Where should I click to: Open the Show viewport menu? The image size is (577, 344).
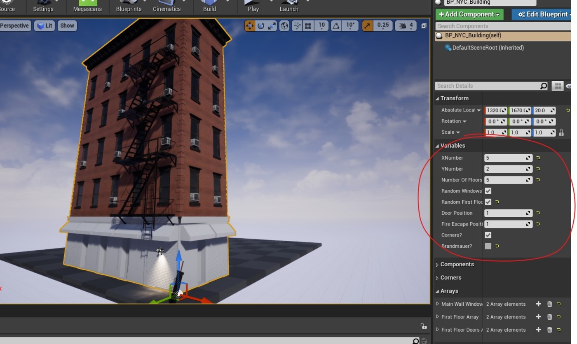[x=67, y=26]
